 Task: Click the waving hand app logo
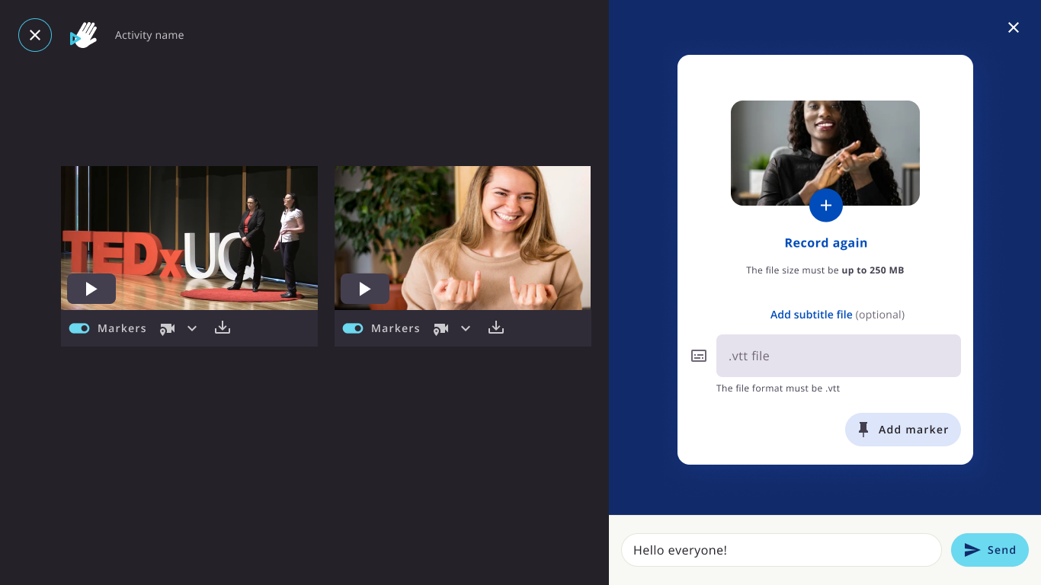click(84, 35)
